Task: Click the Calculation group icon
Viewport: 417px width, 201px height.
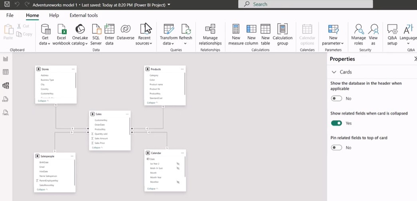Action: click(x=283, y=29)
